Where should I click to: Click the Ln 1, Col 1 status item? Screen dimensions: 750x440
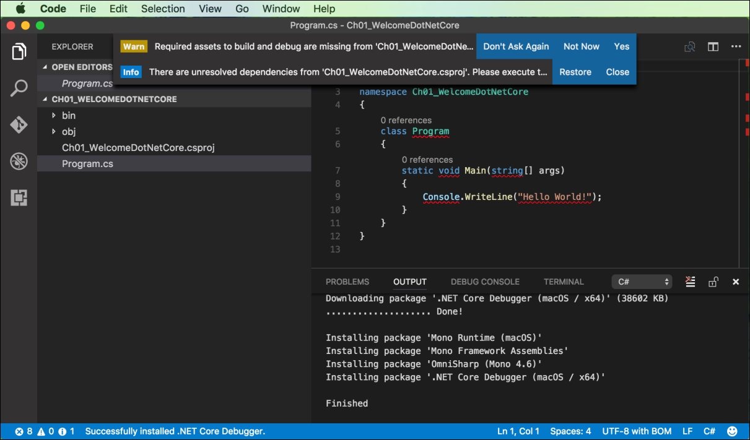[518, 431]
